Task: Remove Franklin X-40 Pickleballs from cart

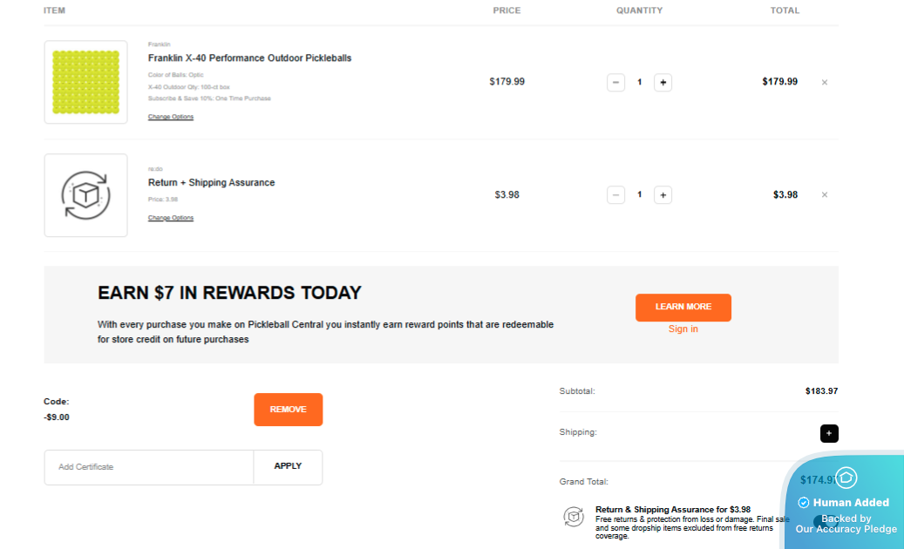Action: pyautogui.click(x=824, y=83)
